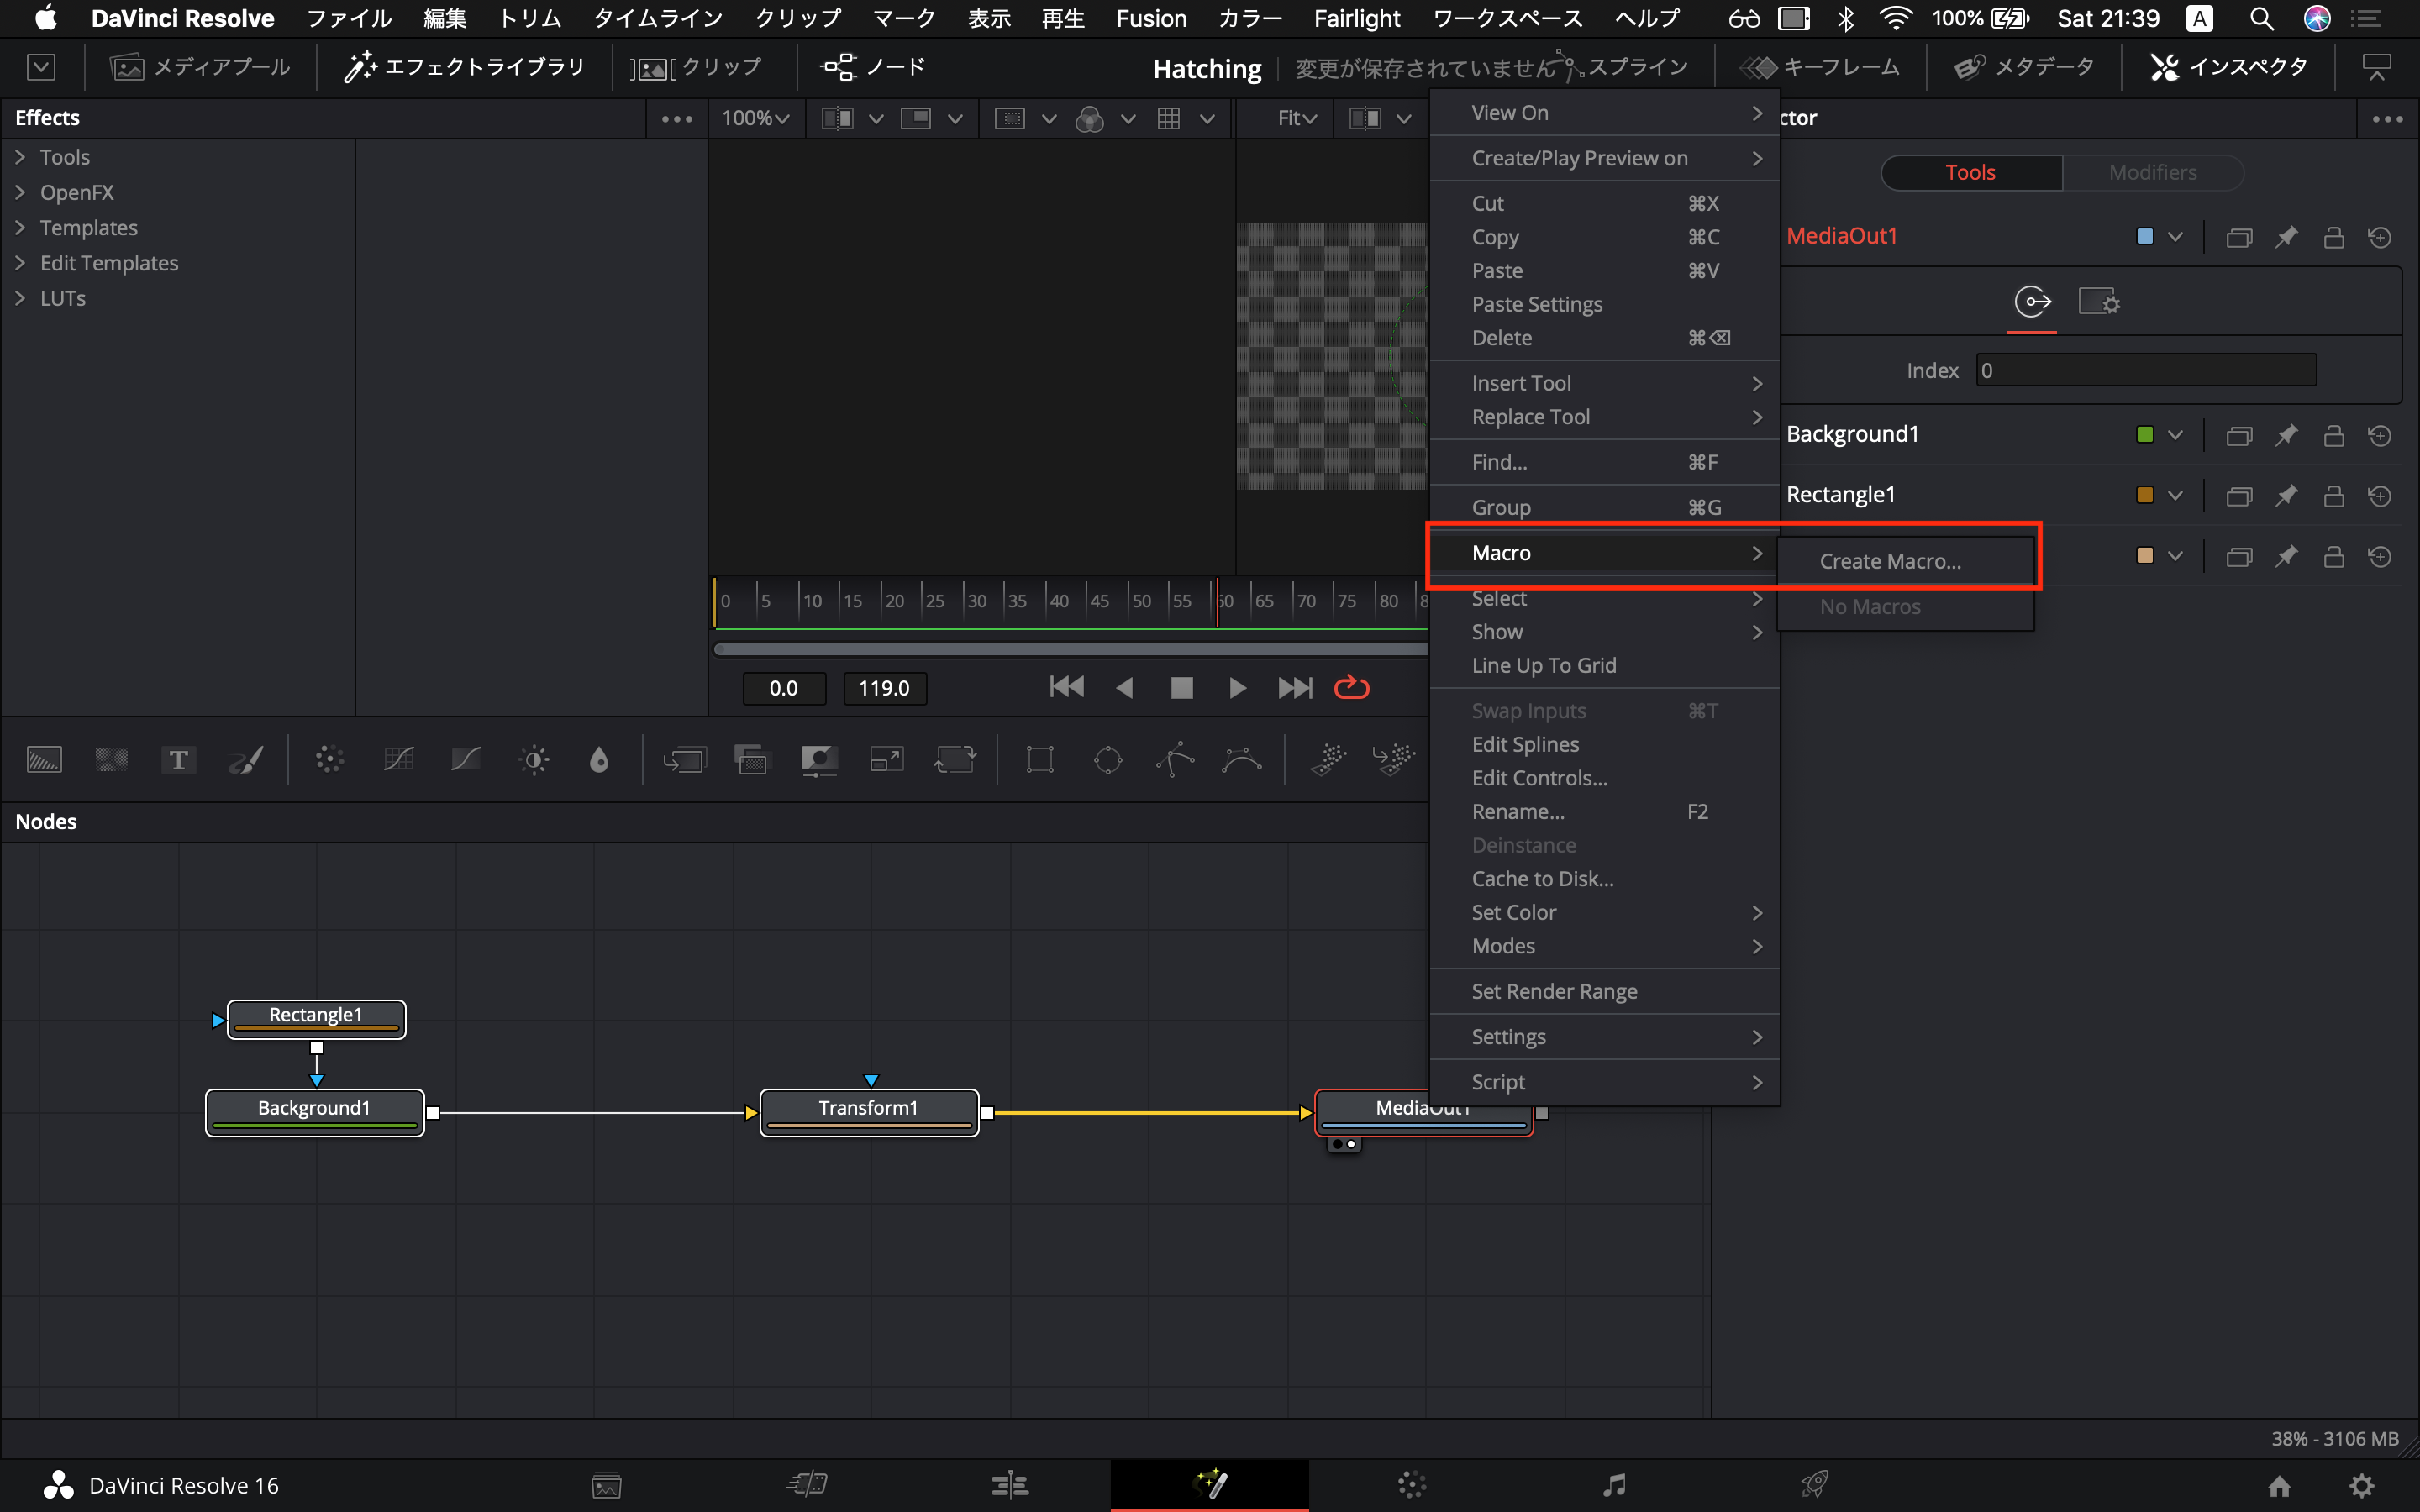Viewport: 2420px width, 1512px height.
Task: Add a Text+ node from the toolbar
Action: click(178, 760)
